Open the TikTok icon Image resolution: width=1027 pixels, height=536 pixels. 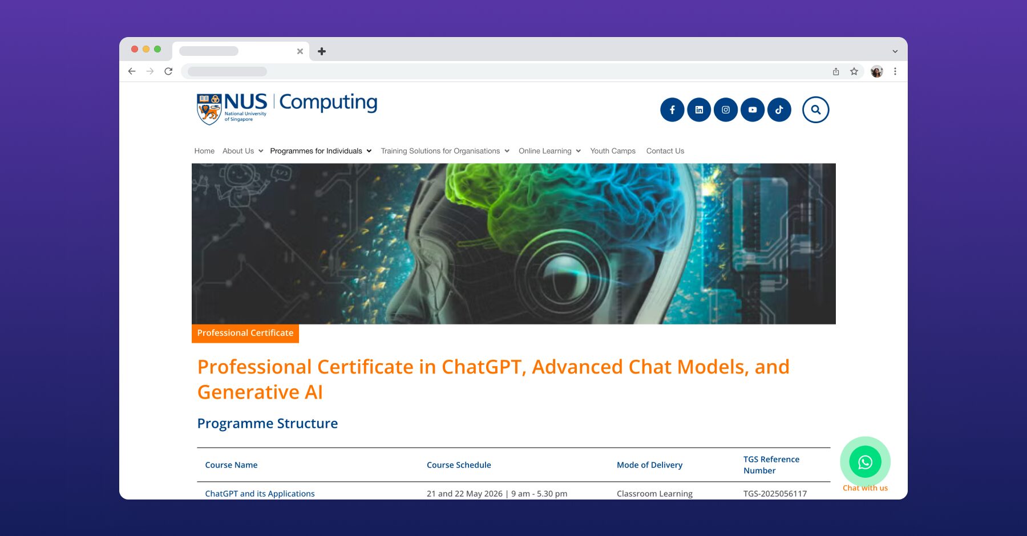(779, 109)
